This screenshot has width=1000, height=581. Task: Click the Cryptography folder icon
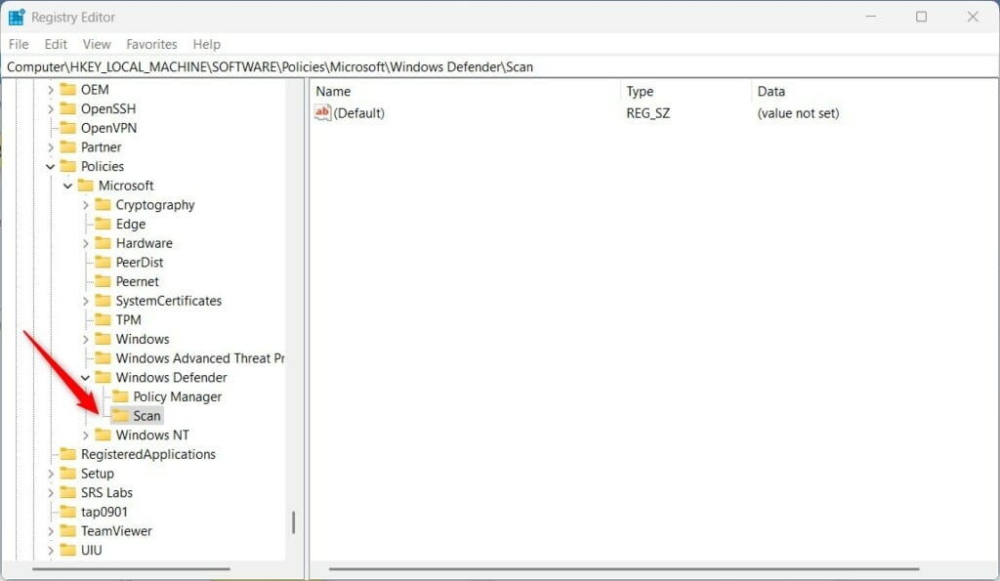click(x=103, y=205)
